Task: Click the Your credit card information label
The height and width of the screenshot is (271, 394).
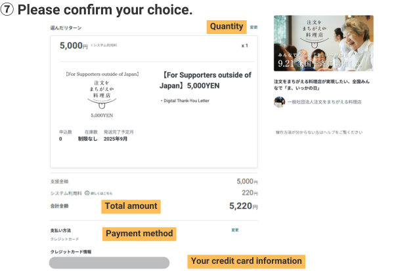Action: coord(246,261)
